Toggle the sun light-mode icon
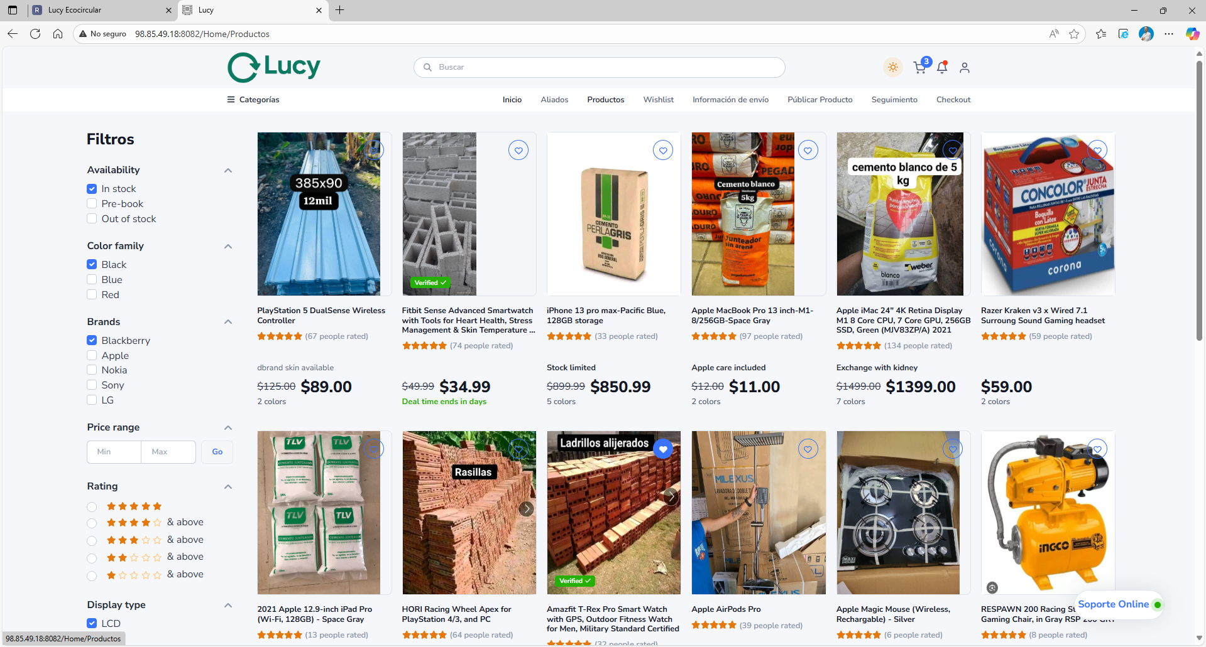 [893, 67]
